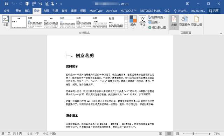Open the Acrobat tab
224x136 pixels.
(111, 11)
